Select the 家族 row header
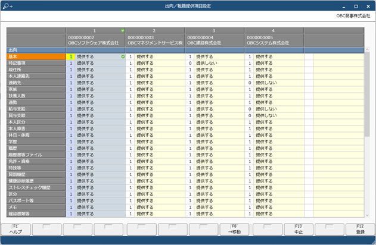376x245 pixels. pos(36,89)
